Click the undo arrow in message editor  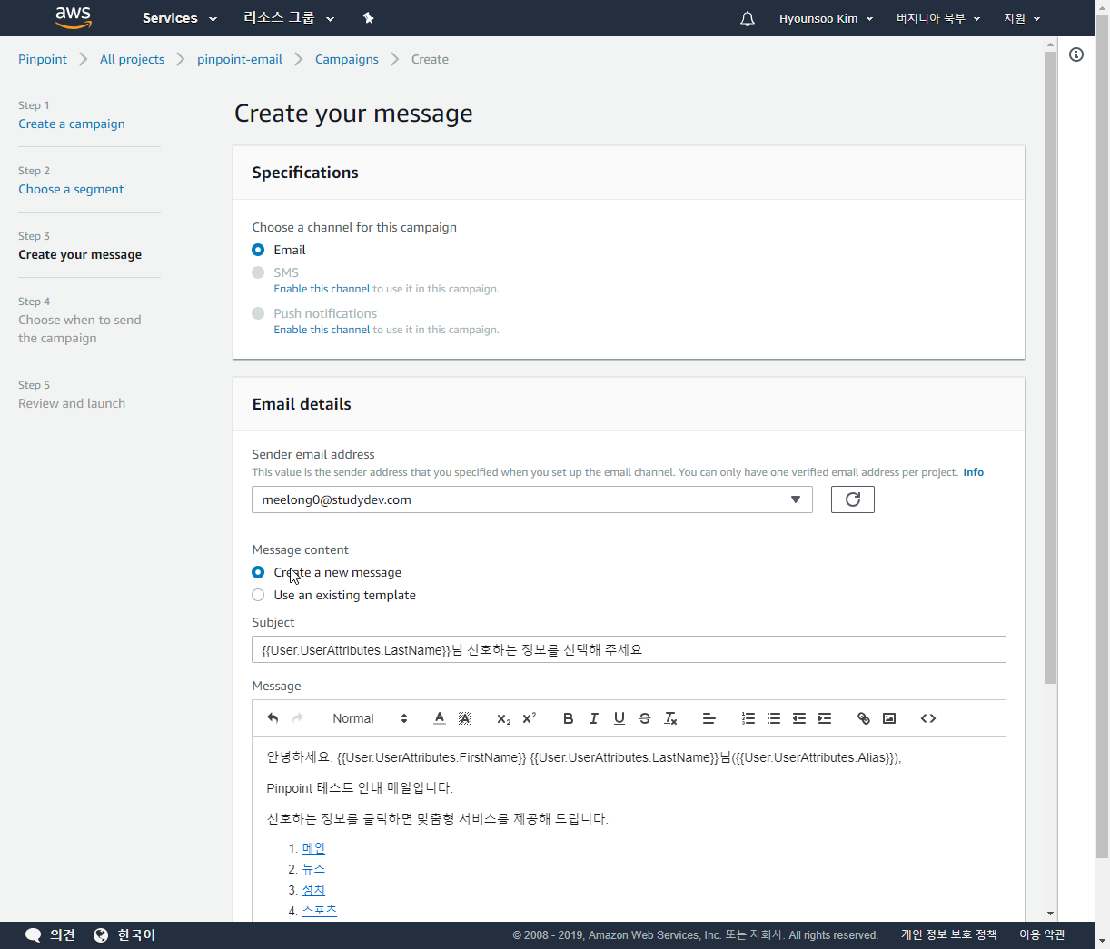273,718
